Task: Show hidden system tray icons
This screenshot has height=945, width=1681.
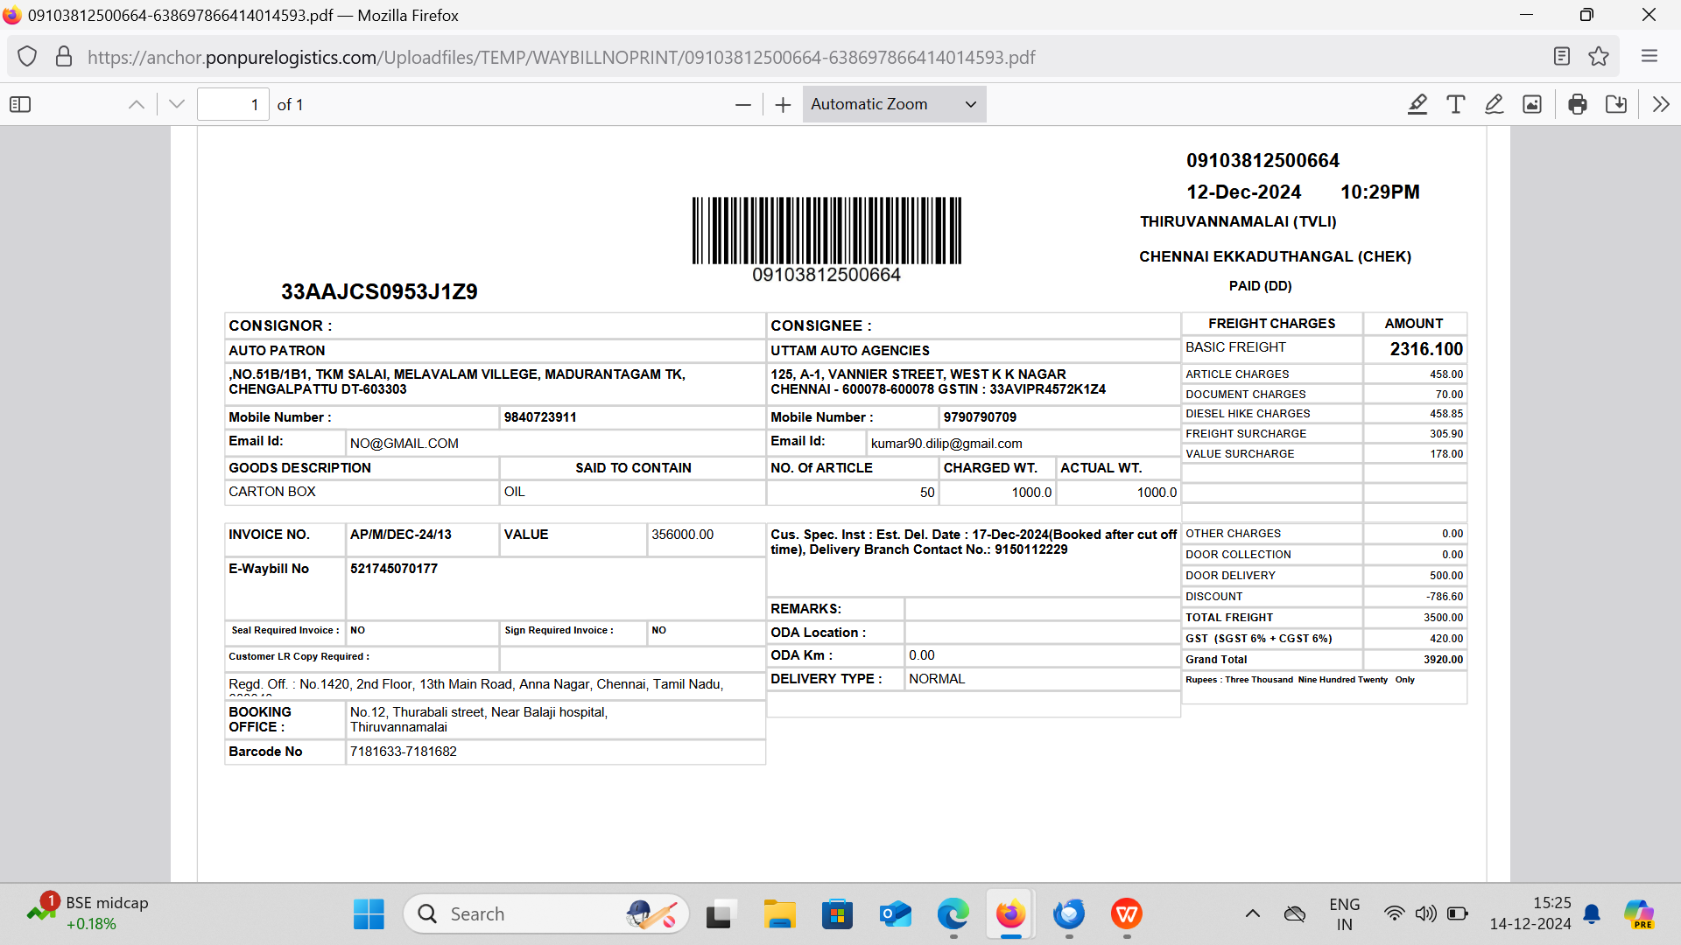Action: (1253, 913)
